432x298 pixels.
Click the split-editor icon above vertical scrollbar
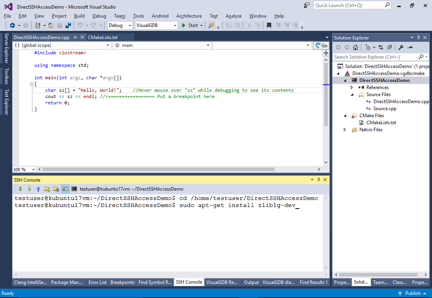(326, 53)
